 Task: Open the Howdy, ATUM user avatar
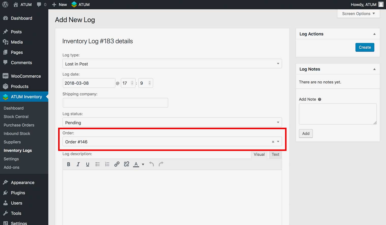coord(381,5)
